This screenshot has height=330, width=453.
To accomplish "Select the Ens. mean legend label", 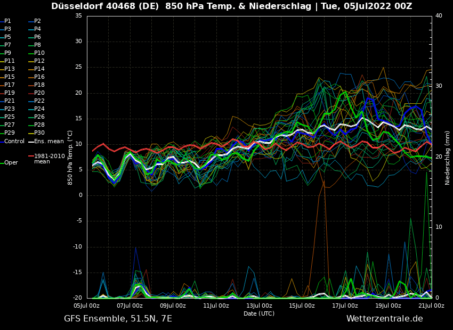I will (48, 142).
